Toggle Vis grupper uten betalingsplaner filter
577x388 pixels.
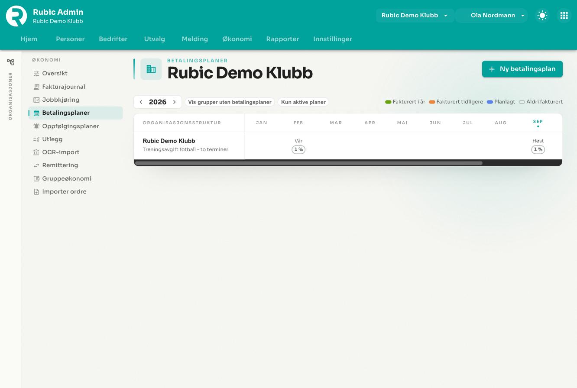pyautogui.click(x=230, y=102)
